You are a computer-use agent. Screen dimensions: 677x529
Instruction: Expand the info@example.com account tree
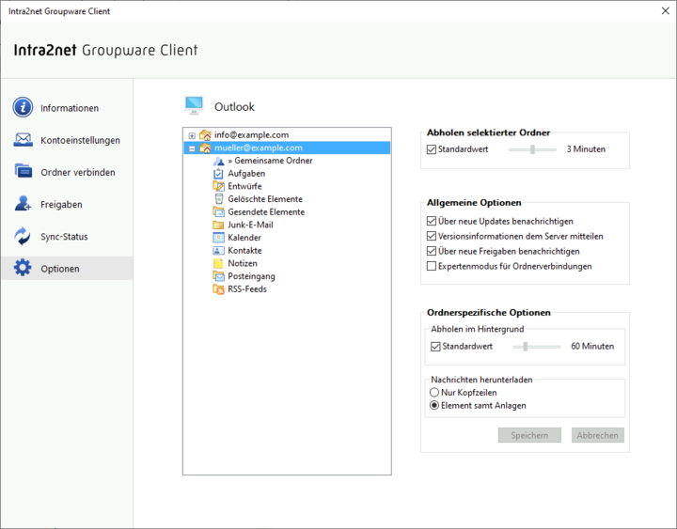coord(192,136)
